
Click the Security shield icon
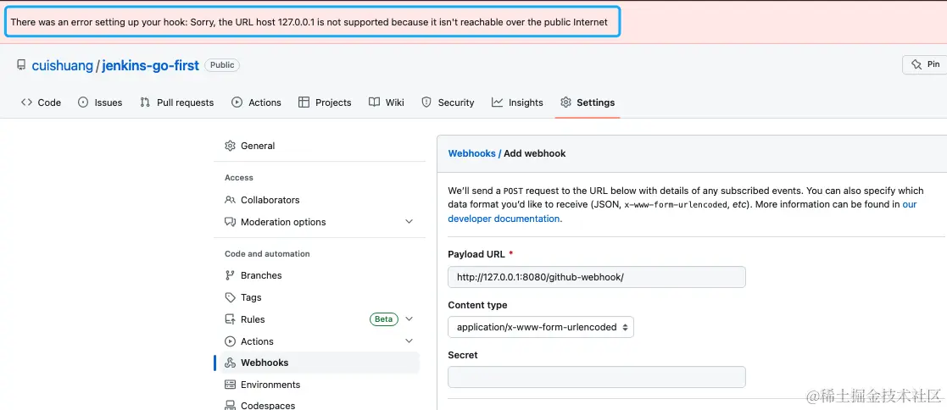click(x=426, y=102)
